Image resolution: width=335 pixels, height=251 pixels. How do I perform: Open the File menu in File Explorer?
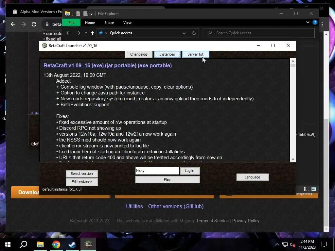(71, 23)
